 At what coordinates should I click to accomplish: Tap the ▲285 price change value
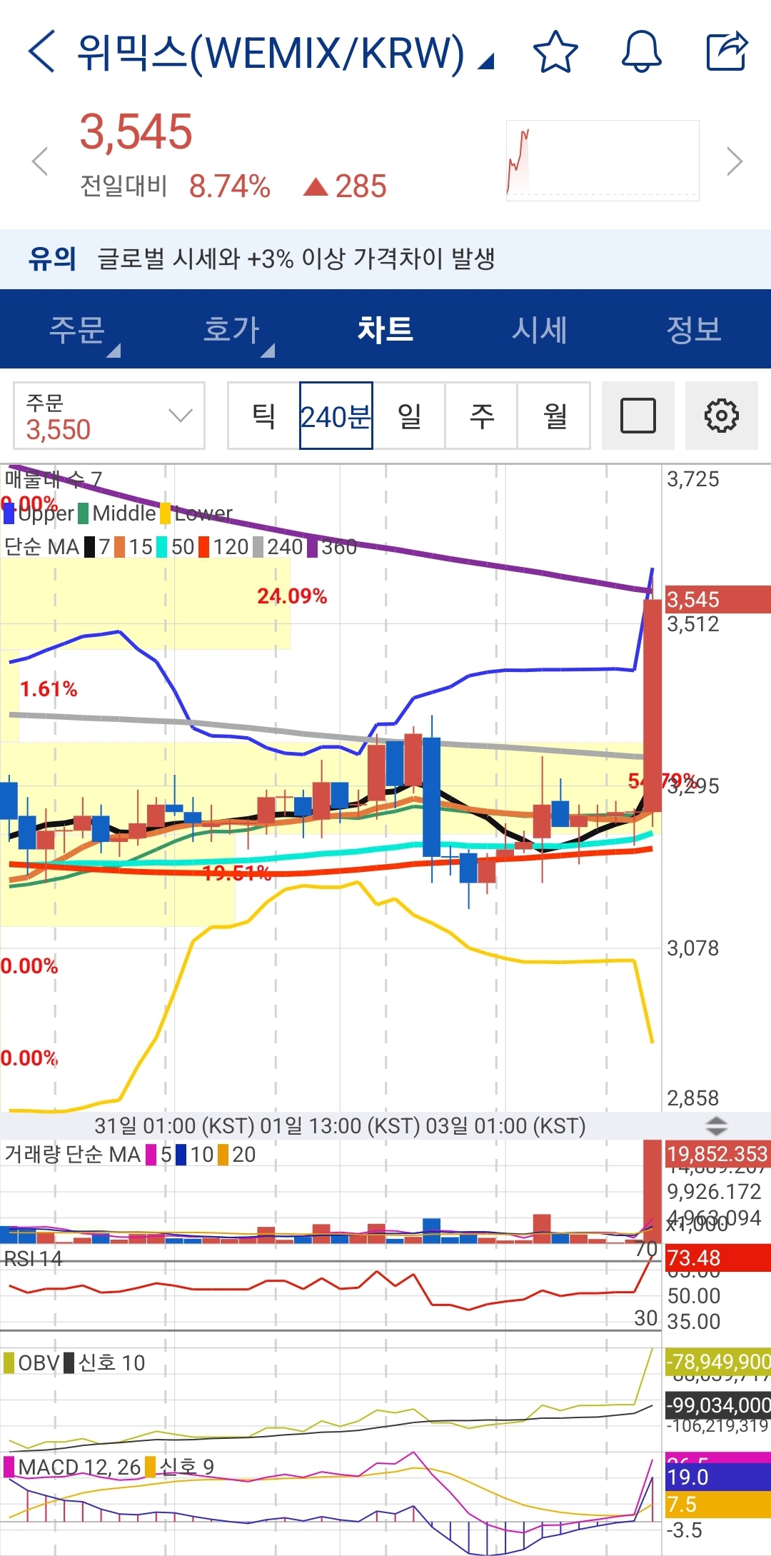tap(345, 186)
